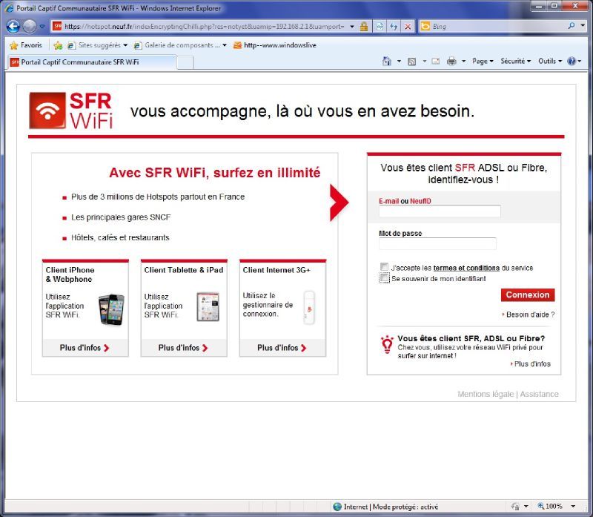Click the Stop loading red X icon

click(x=408, y=26)
